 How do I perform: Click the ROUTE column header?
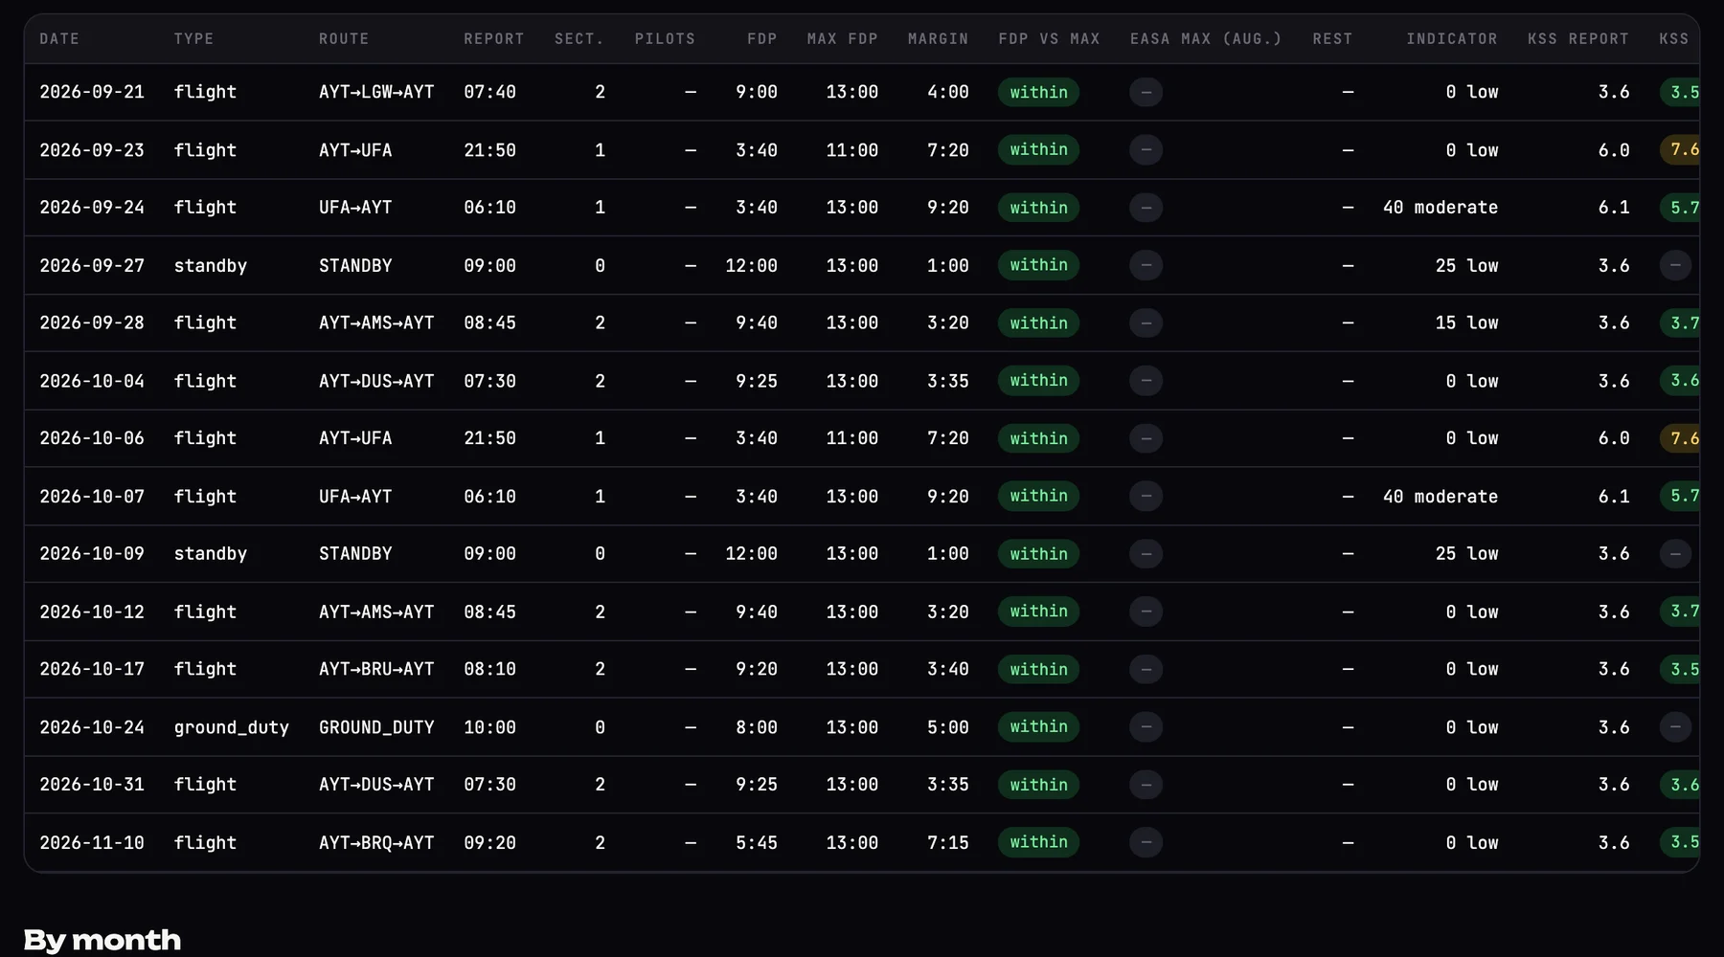344,39
